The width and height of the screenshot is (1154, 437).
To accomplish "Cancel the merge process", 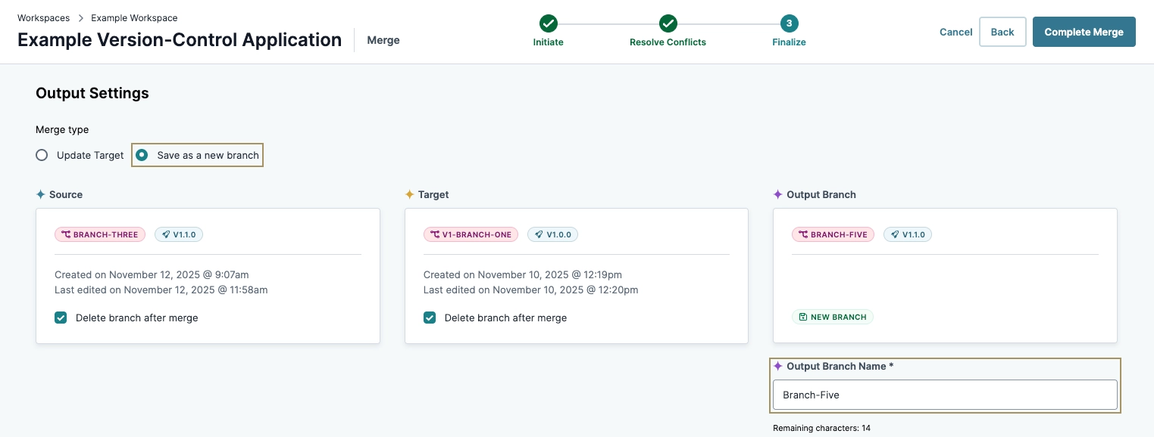I will 955,32.
